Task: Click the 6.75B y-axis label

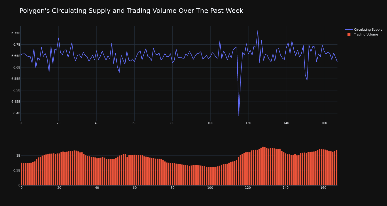Action: click(x=16, y=33)
